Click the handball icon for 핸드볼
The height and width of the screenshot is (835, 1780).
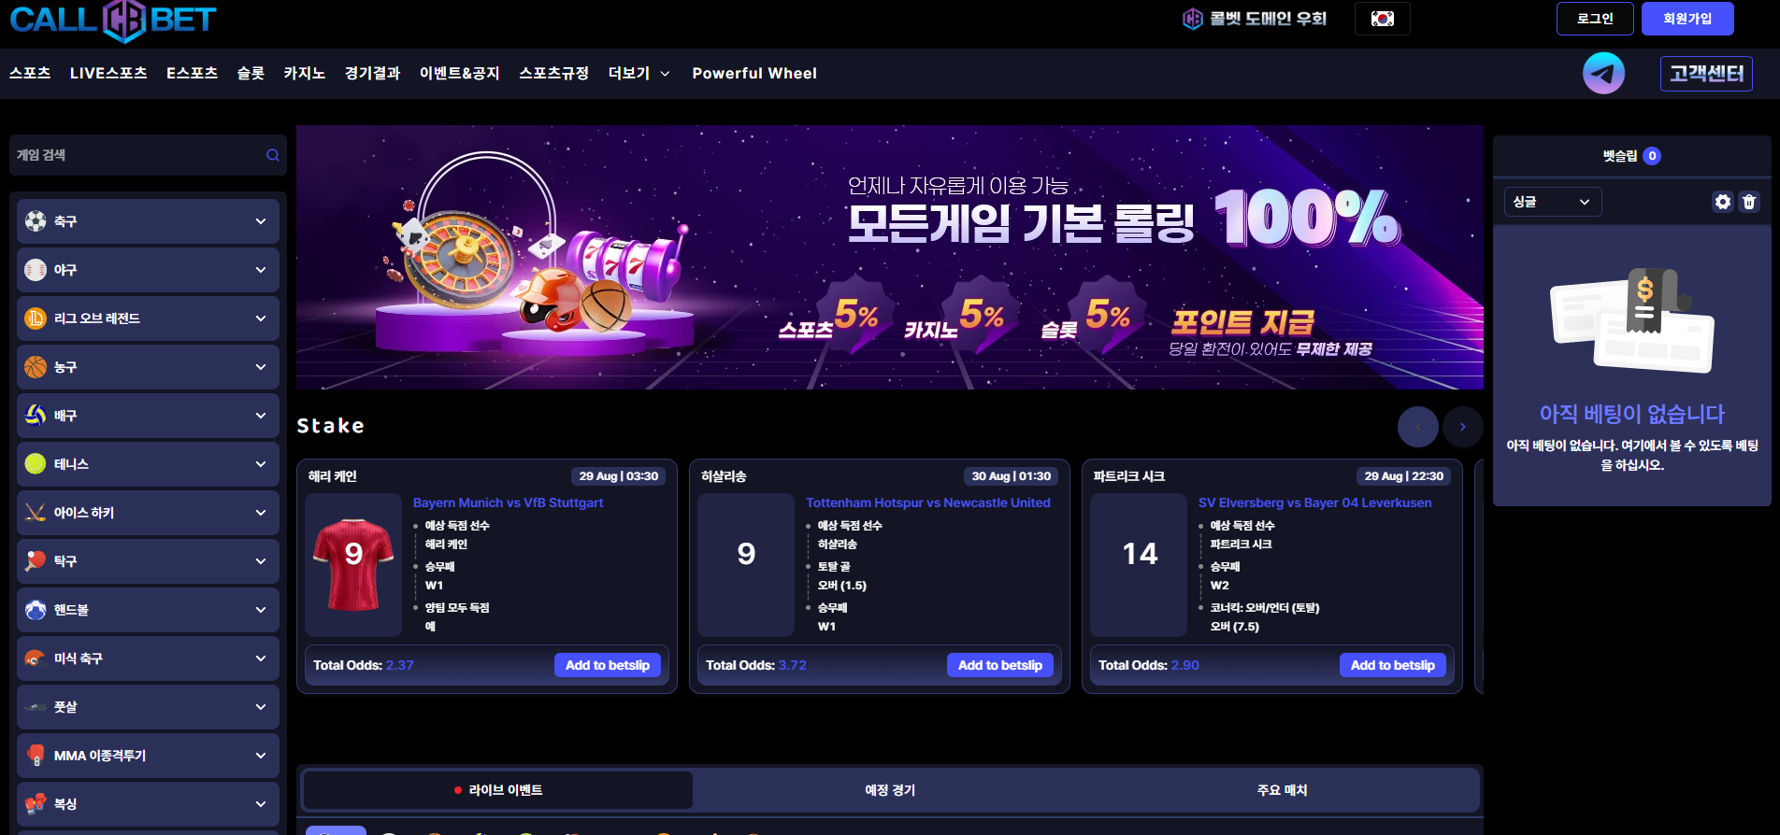(36, 610)
